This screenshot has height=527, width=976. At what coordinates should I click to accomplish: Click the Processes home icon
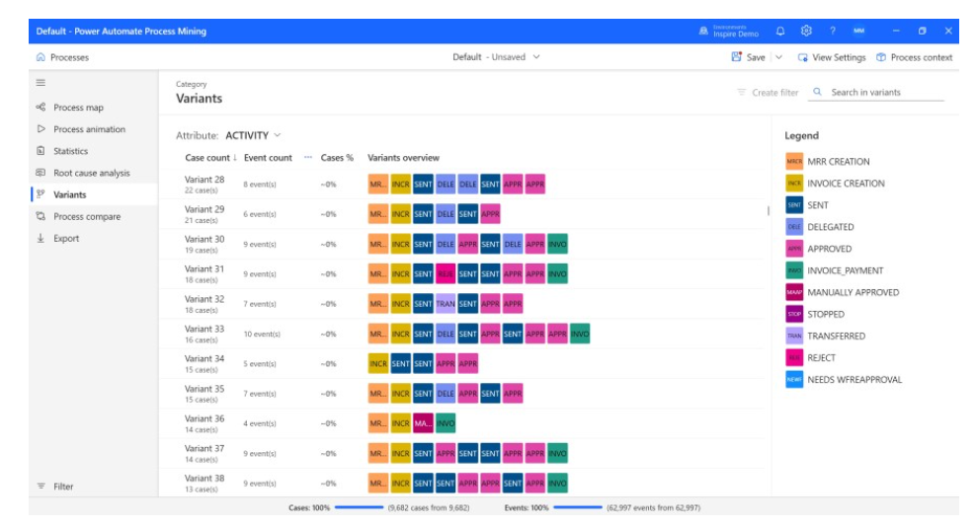41,57
